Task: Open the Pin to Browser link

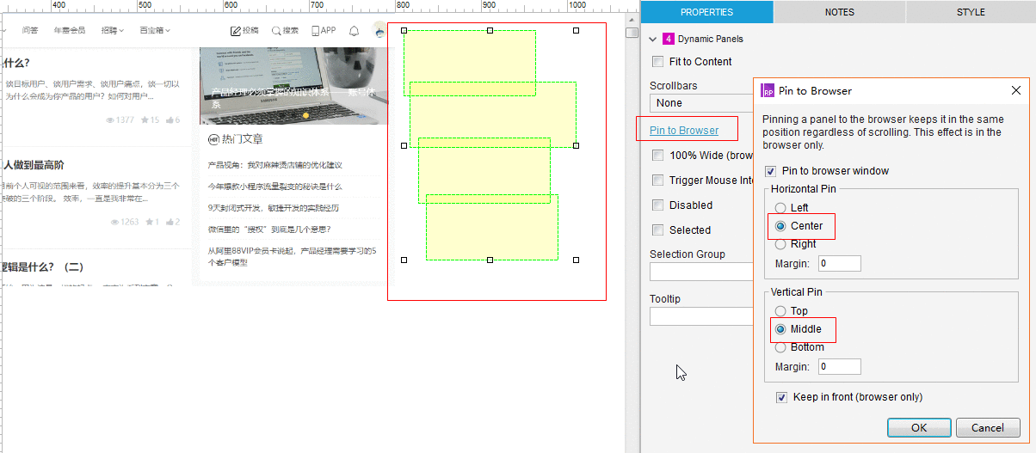Action: pyautogui.click(x=684, y=130)
